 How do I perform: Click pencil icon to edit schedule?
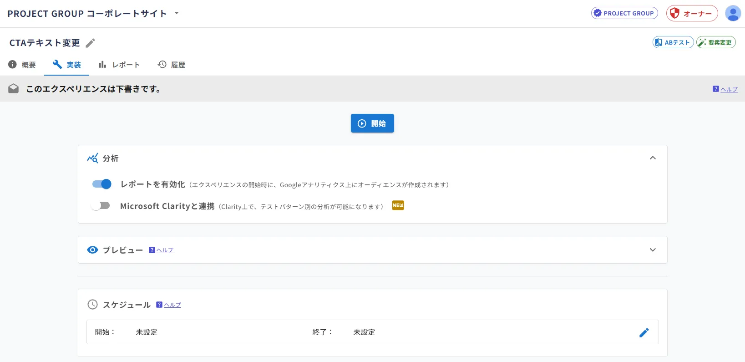coord(644,332)
